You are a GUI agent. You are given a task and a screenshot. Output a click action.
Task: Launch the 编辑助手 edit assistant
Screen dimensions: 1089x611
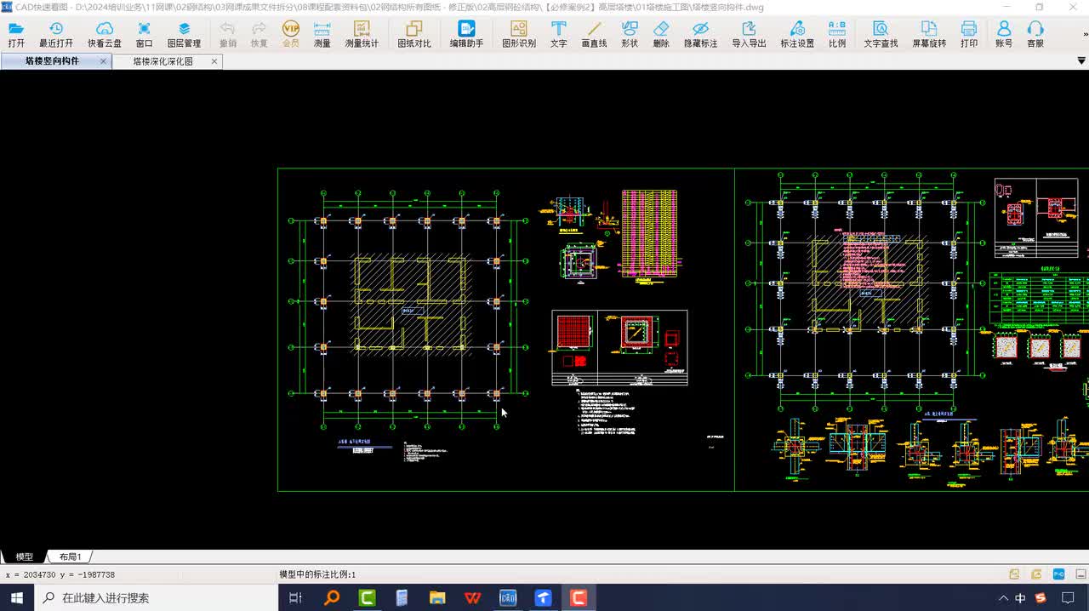click(466, 34)
